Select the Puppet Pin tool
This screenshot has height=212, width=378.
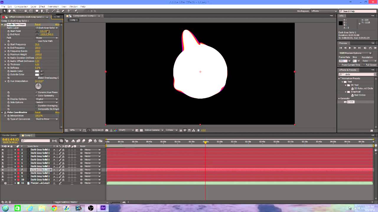click(76, 11)
